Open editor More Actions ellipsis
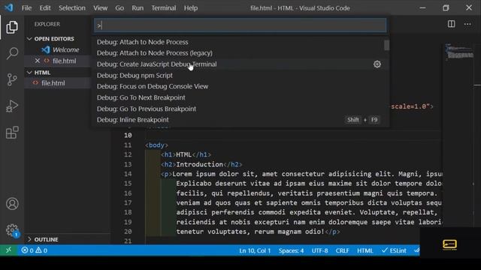This screenshot has width=481, height=270. (x=467, y=24)
